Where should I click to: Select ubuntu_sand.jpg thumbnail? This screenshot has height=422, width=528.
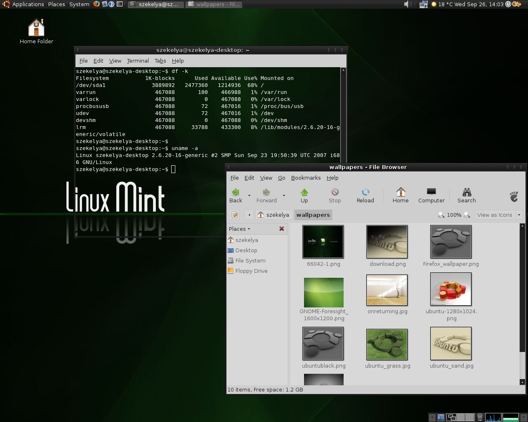451,344
